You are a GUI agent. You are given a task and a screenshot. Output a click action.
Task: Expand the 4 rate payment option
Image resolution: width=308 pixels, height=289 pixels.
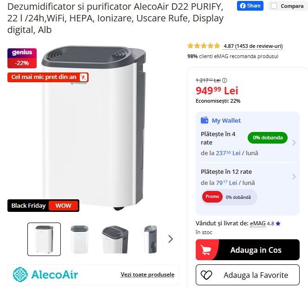tap(294, 143)
